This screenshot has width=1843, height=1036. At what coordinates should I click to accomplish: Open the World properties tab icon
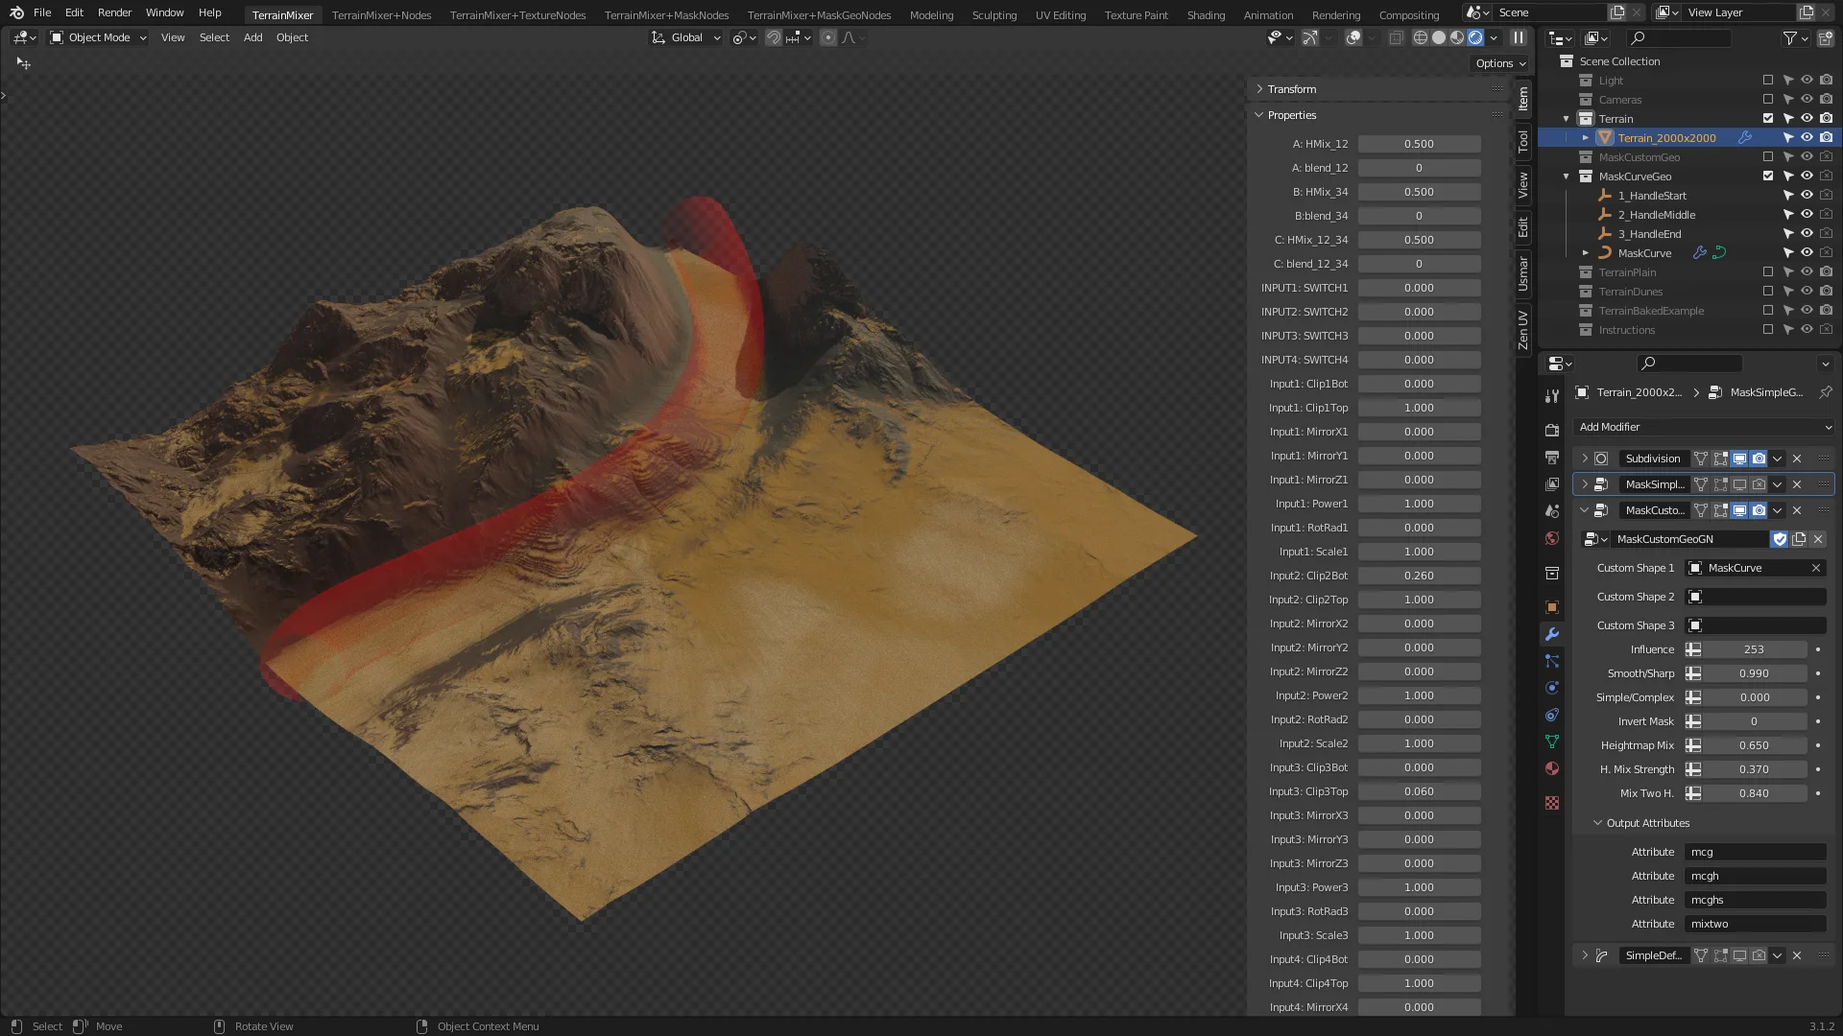pos(1552,538)
